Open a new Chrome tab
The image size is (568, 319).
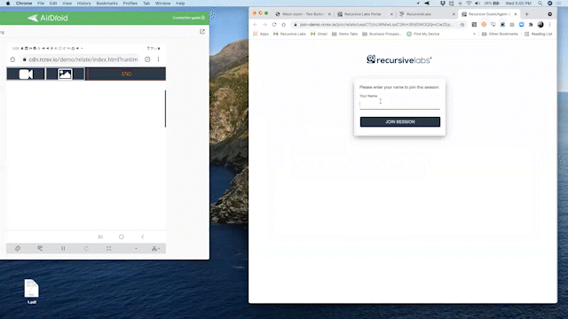[x=526, y=14]
